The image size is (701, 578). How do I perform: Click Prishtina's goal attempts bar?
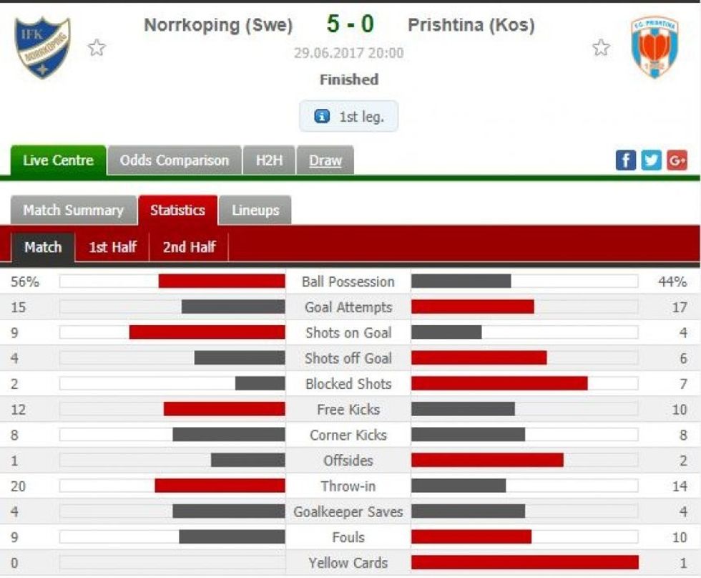(472, 307)
